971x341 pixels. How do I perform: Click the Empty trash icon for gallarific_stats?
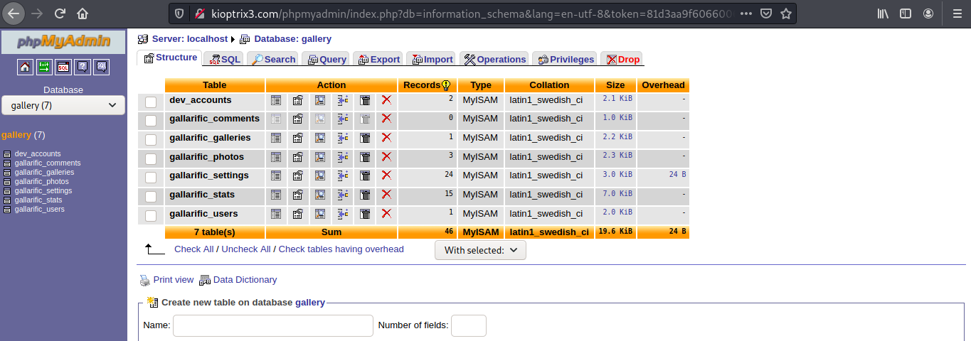coord(365,195)
